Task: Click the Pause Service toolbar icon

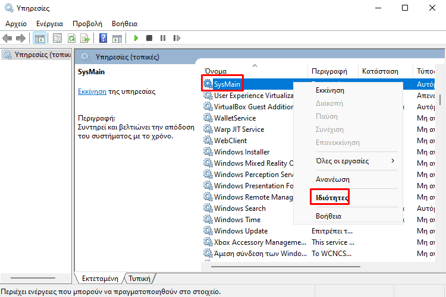Action: 163,38
